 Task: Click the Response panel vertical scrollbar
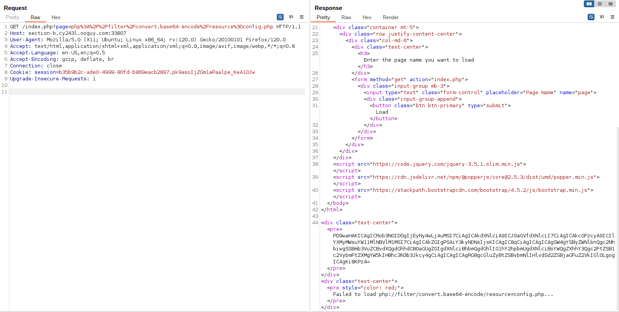tap(617, 218)
